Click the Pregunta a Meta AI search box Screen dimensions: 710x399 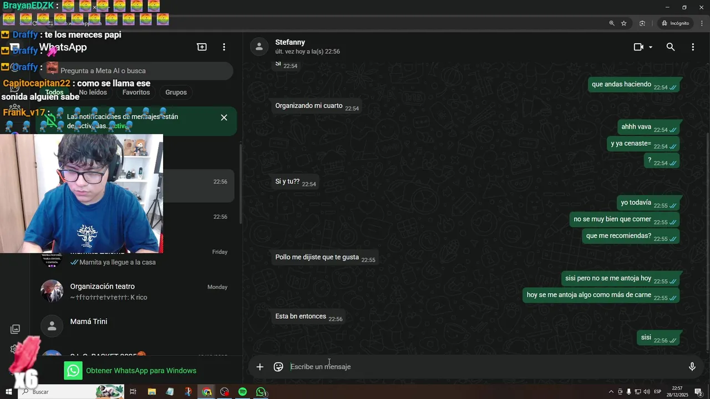pyautogui.click(x=136, y=70)
